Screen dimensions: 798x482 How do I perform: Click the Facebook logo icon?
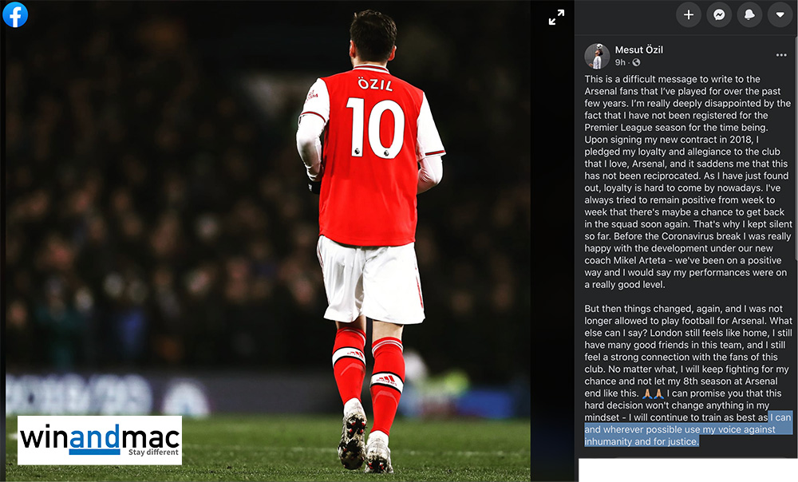[15, 14]
